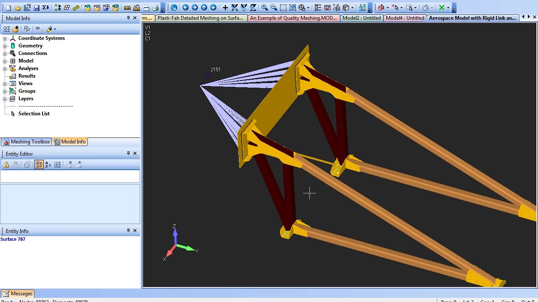Screen dimensions: 538x302
Task: Expand the Groups tree node
Action: coord(5,91)
